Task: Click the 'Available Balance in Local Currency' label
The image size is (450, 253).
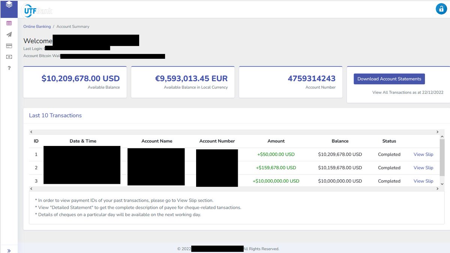Action: pos(196,87)
